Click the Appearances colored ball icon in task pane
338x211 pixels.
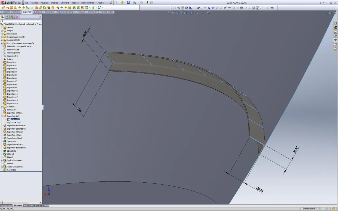click(x=335, y=40)
